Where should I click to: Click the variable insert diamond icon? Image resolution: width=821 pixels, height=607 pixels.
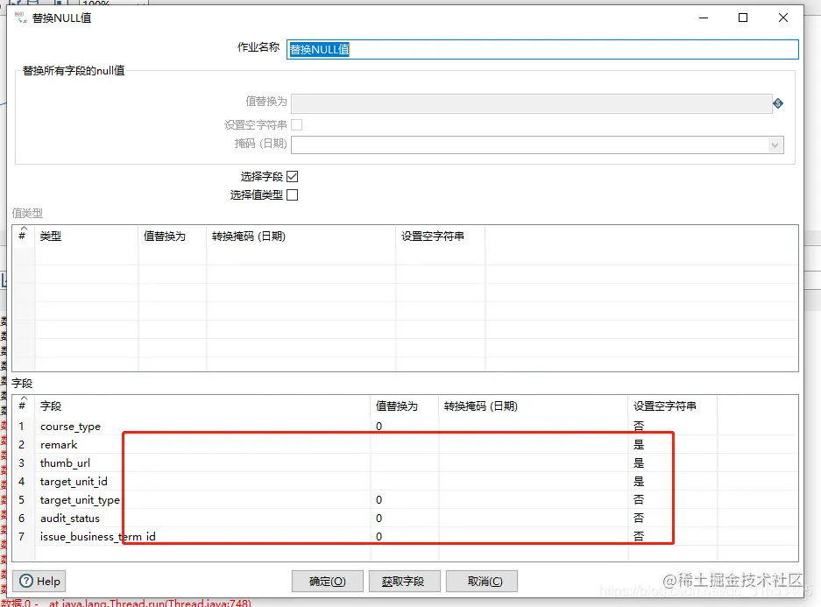(x=778, y=103)
